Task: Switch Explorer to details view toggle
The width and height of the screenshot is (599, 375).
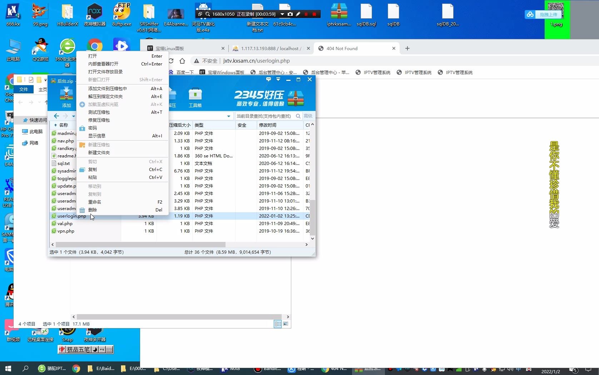Action: click(278, 324)
